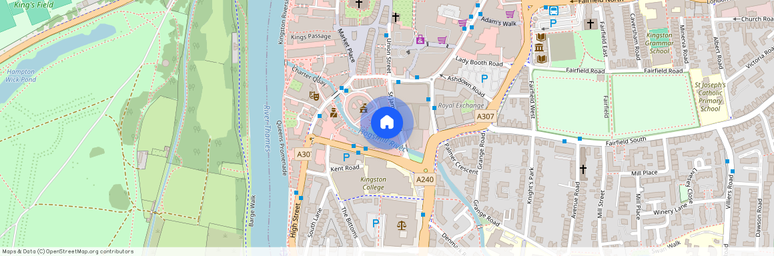This screenshot has width=774, height=256.
Task: Select the brown monument icon beside home marker
Action: pos(364,108)
